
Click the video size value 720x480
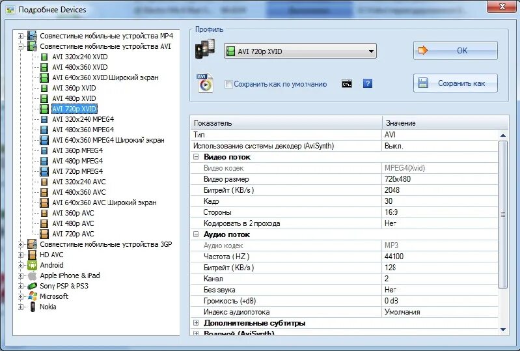tap(398, 179)
